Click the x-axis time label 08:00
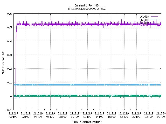The height and width of the screenshot is (124, 166). click(63, 117)
